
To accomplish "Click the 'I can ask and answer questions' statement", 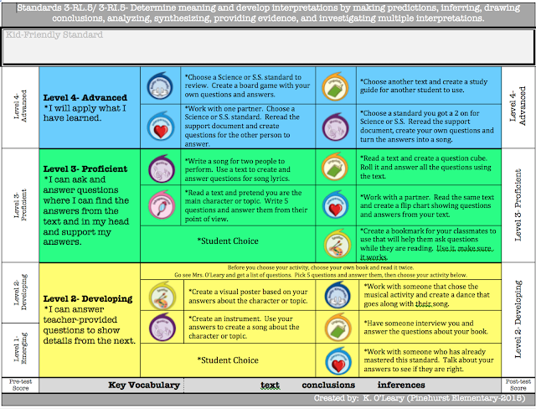I will 86,210.
